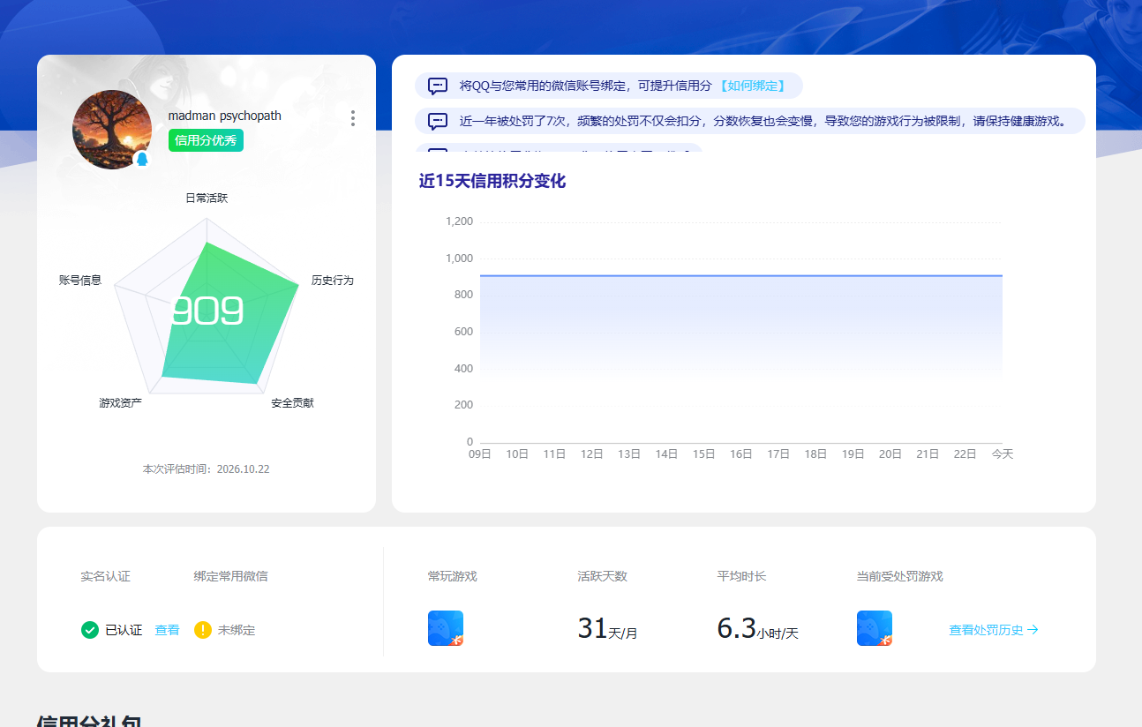
Task: Click the 近15天信用积分变化 chart title
Action: tap(492, 181)
